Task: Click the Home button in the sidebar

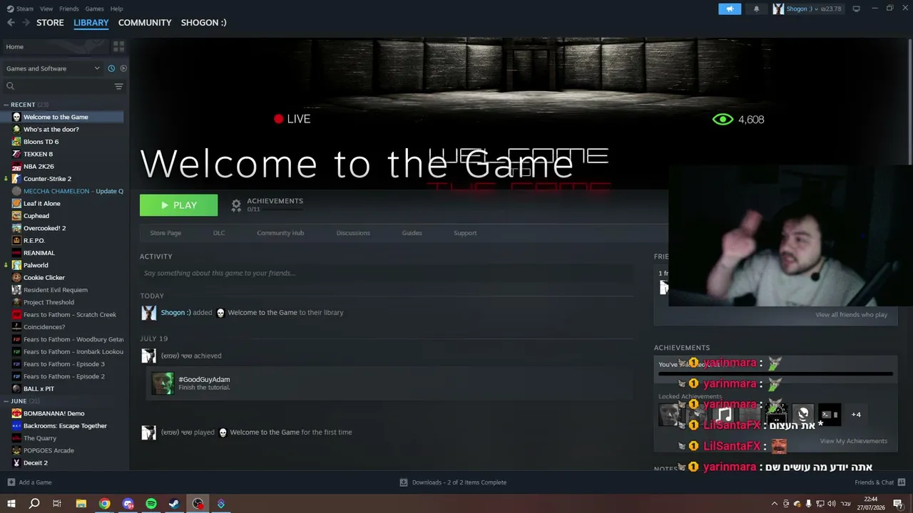Action: coord(55,46)
